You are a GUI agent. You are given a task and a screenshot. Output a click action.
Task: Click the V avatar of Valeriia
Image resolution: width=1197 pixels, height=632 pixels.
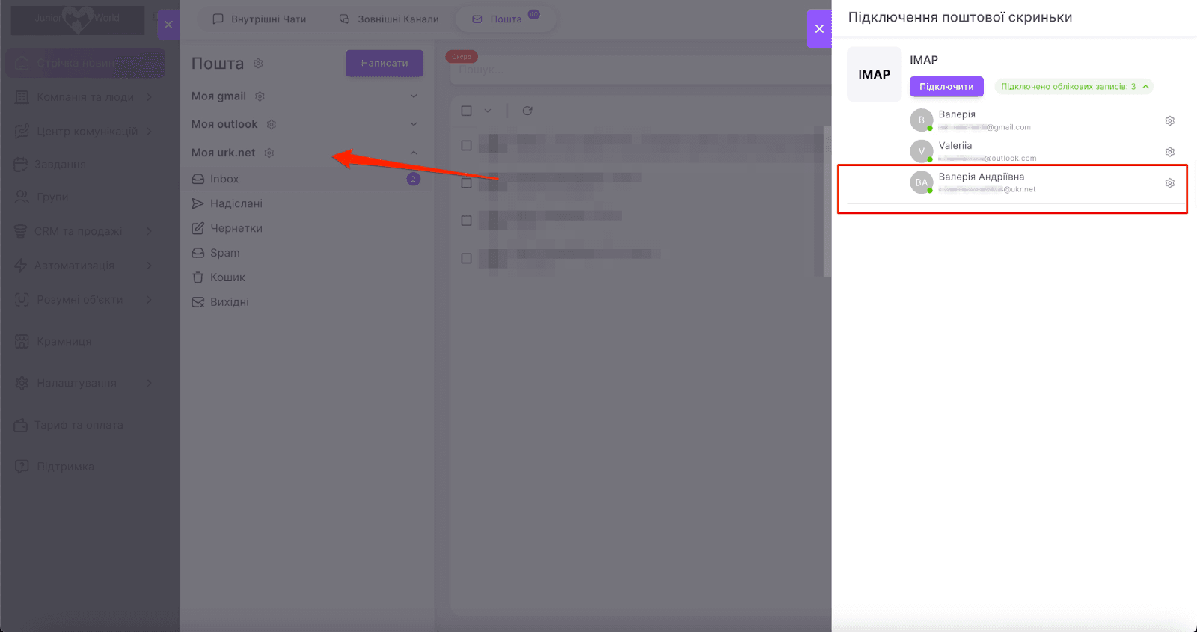(922, 151)
